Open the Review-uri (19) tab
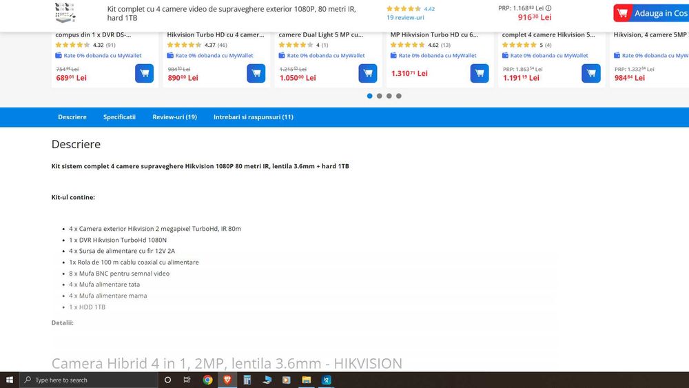 coord(174,117)
